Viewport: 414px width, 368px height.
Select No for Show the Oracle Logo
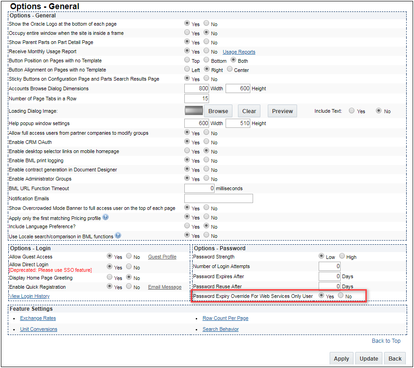pyautogui.click(x=206, y=23)
